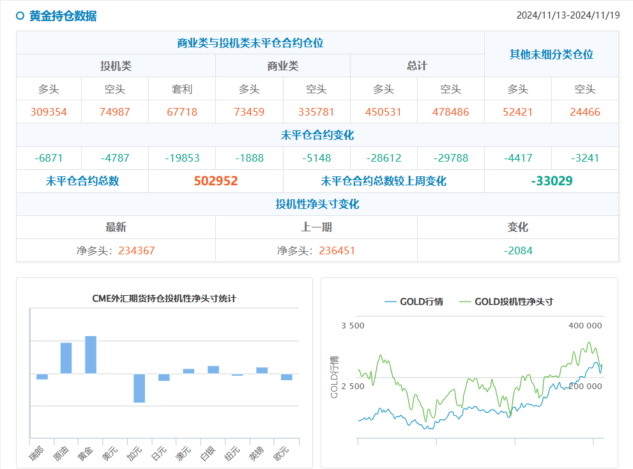The width and height of the screenshot is (633, 469).
Task: Click the 英镑 bar in the chart
Action: [x=262, y=370]
